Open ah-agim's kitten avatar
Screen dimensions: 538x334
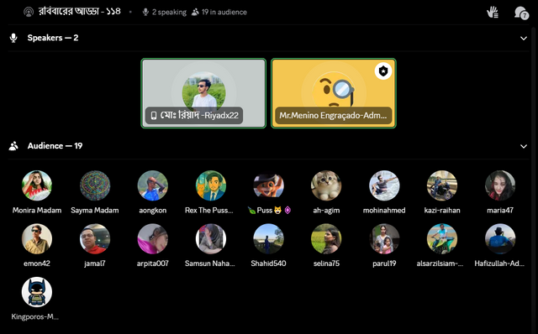coord(326,185)
